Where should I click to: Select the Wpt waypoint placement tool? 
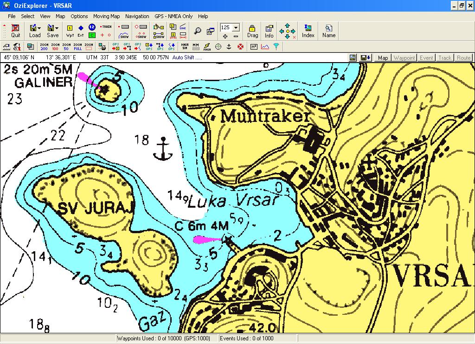(70, 31)
